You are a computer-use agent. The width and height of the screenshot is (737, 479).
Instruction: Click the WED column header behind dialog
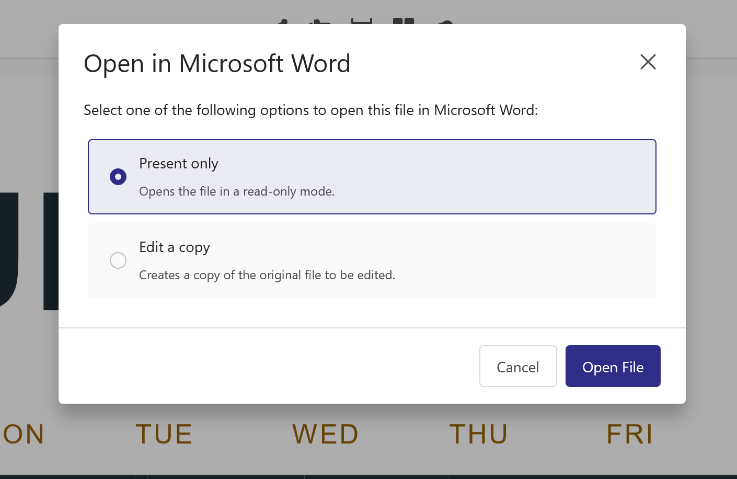325,434
